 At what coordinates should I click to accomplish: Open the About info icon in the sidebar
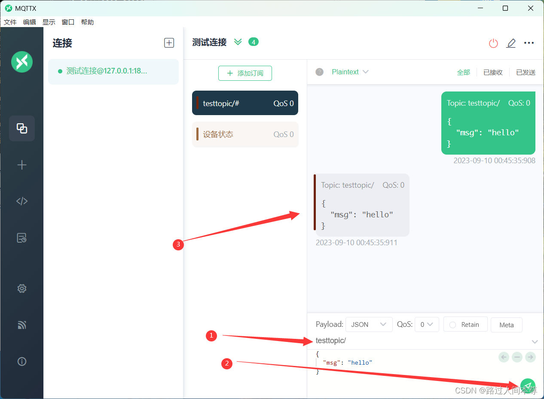point(22,362)
